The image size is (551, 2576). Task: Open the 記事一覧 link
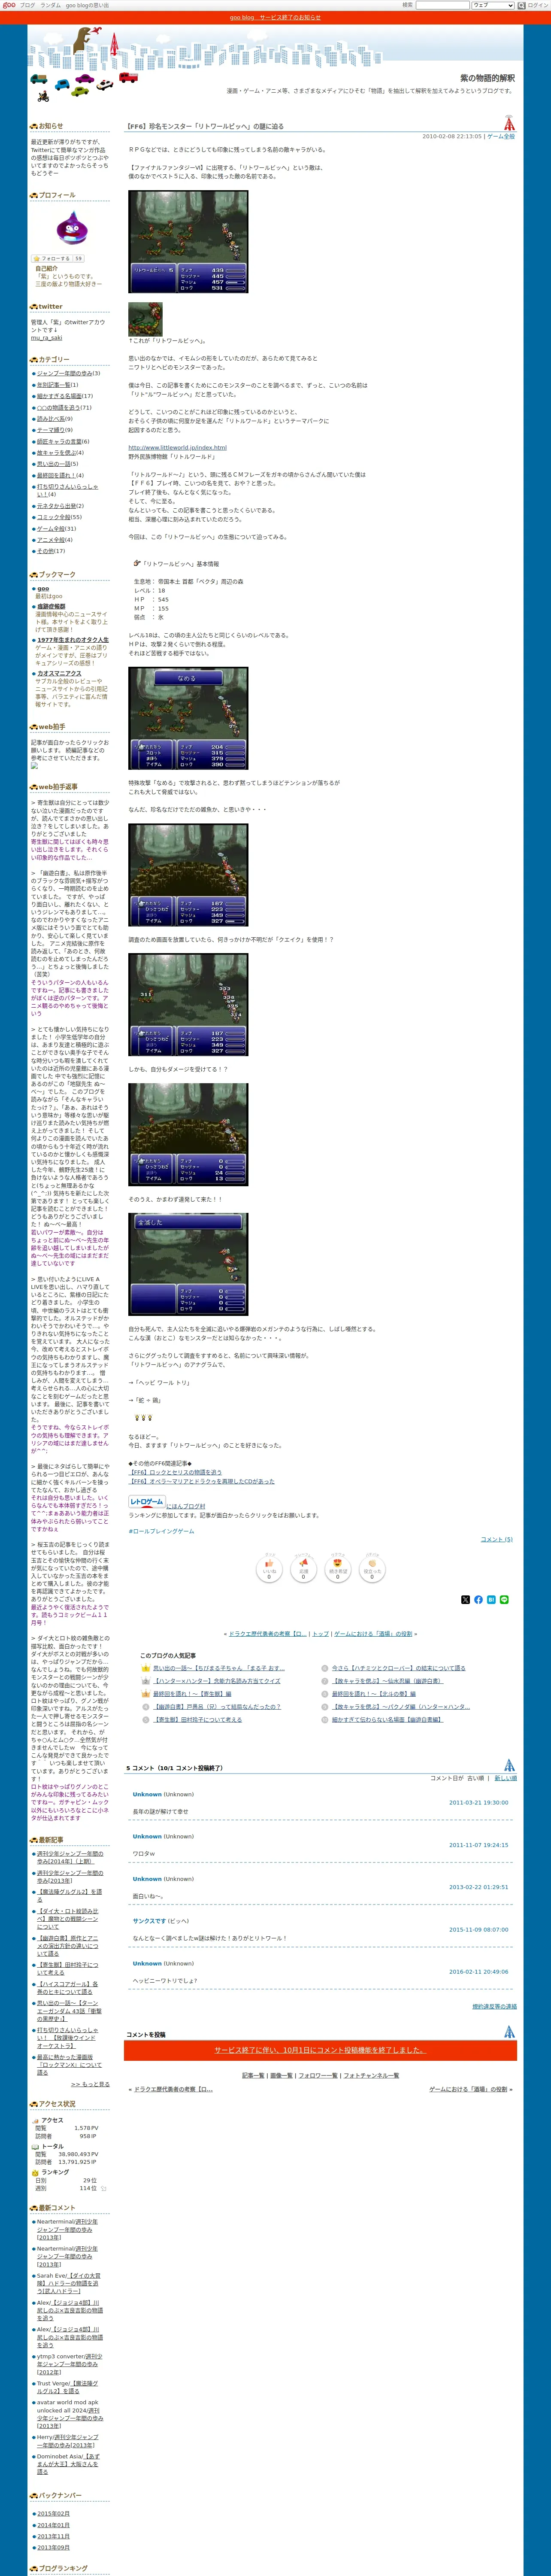(254, 2075)
